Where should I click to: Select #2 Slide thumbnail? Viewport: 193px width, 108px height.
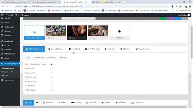click(77, 33)
